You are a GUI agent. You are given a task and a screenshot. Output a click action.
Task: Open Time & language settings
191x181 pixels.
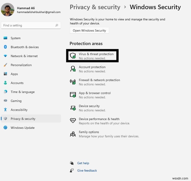(x=31, y=92)
